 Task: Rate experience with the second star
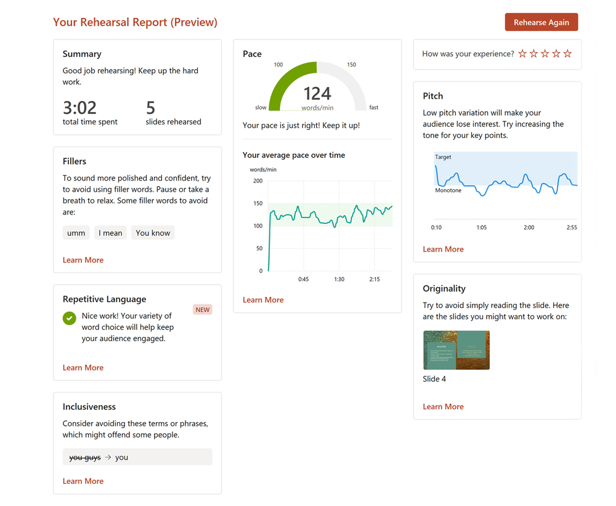(533, 54)
